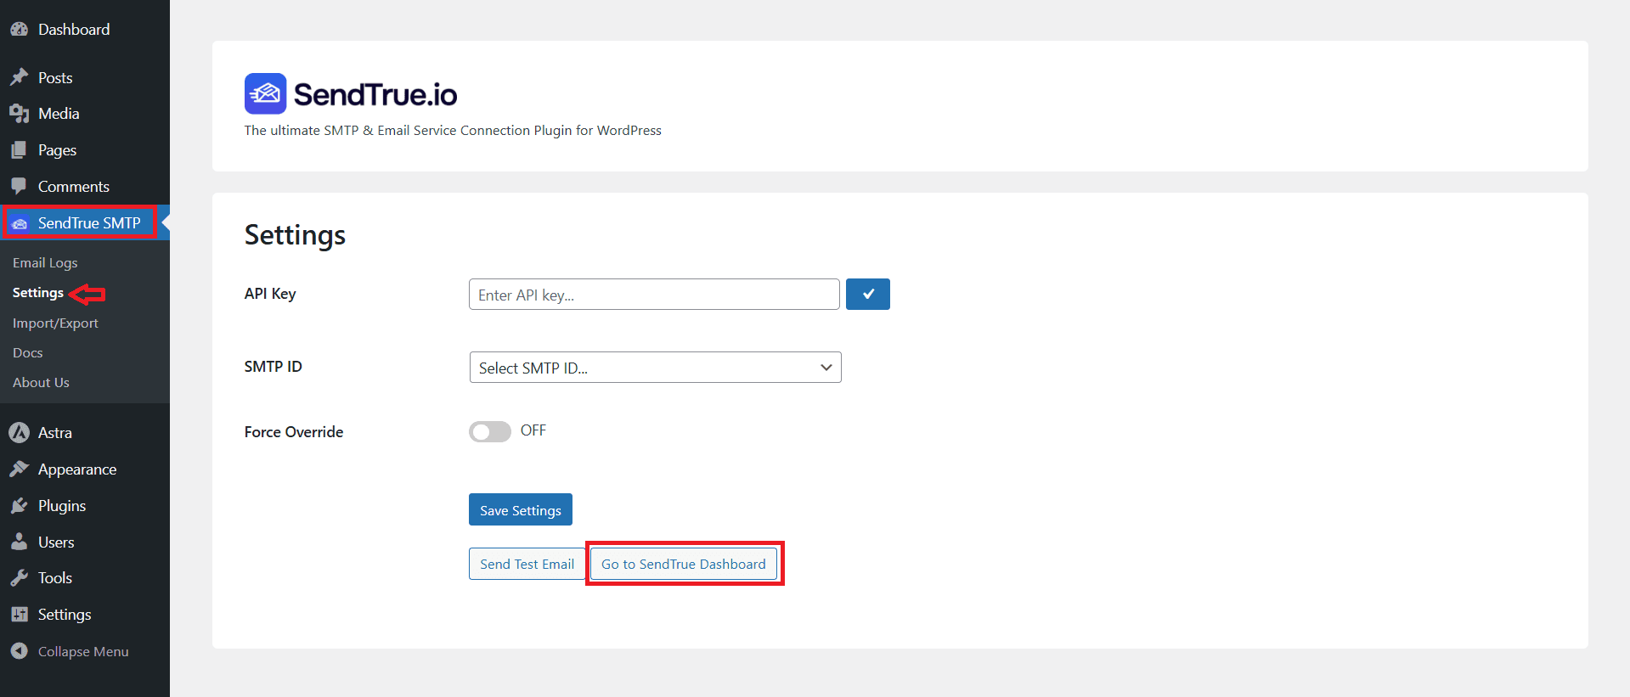Image resolution: width=1630 pixels, height=697 pixels.
Task: Click the Astra logo icon
Action: click(19, 432)
